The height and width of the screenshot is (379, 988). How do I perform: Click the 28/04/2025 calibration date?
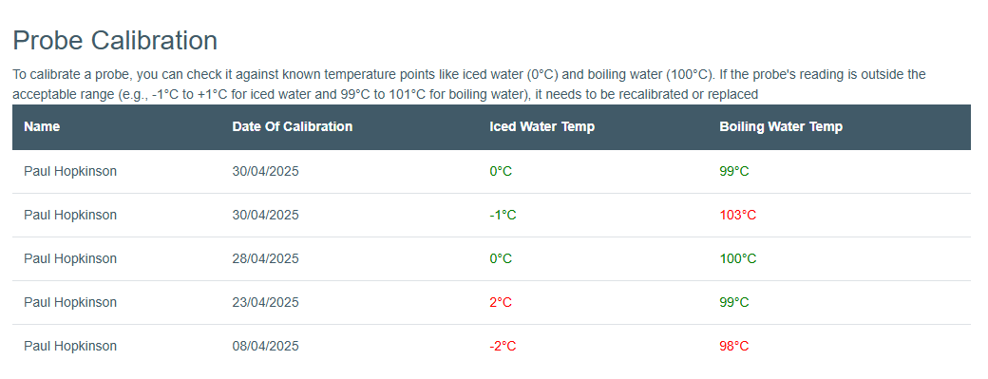coord(266,258)
